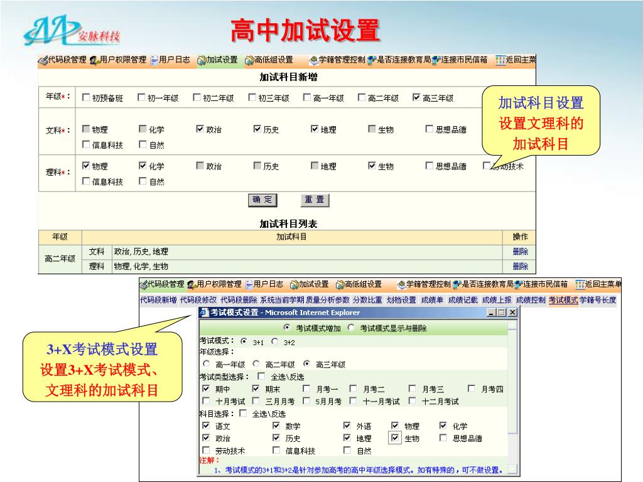This screenshot has width=643, height=482.
Task: Toggle 全选\反选 checkbox beside 科目选择
Action: click(x=243, y=413)
